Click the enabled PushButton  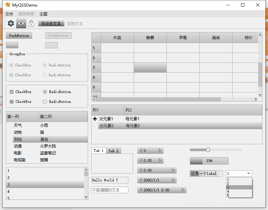[x=19, y=35]
